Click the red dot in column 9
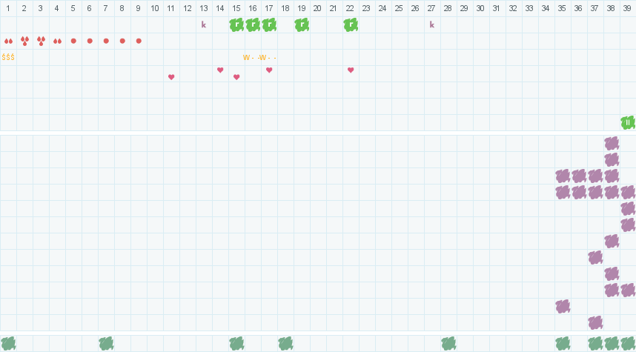The width and height of the screenshot is (636, 352). (139, 41)
